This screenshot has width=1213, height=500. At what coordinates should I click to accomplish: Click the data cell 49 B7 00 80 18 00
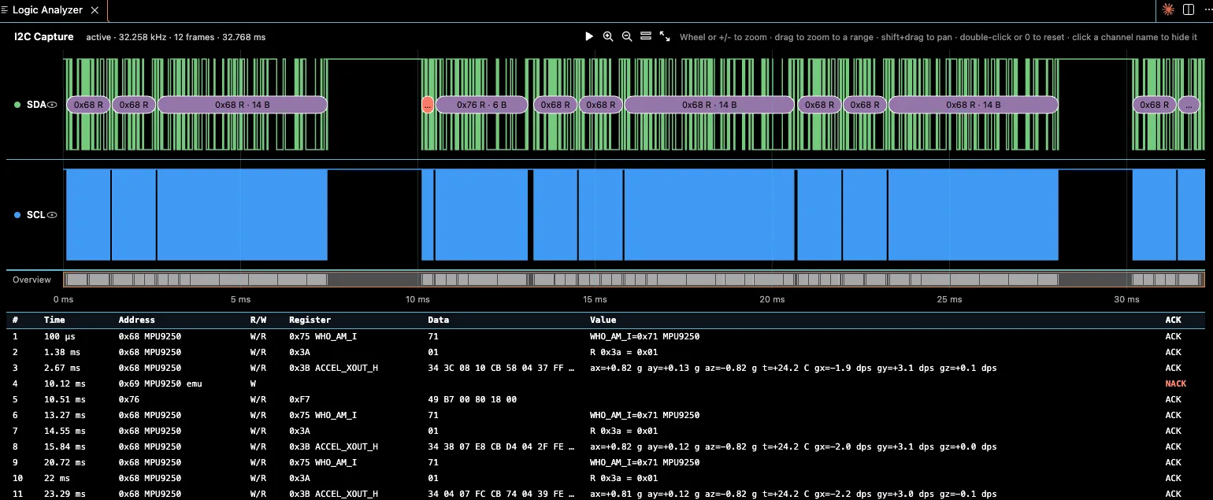(473, 399)
